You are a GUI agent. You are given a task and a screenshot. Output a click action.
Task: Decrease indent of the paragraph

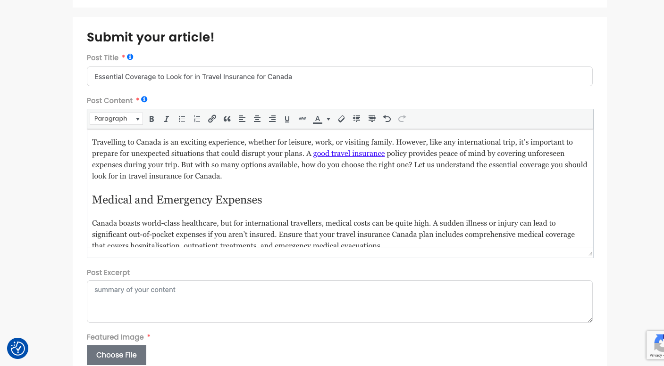point(356,119)
